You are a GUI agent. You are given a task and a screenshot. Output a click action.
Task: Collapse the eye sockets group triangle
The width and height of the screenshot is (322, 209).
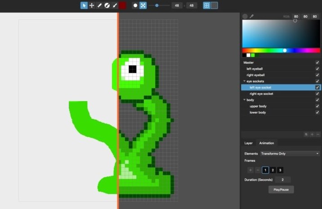pyautogui.click(x=244, y=81)
